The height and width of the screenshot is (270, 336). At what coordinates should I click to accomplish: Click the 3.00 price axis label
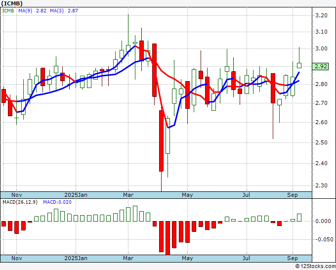coord(321,48)
